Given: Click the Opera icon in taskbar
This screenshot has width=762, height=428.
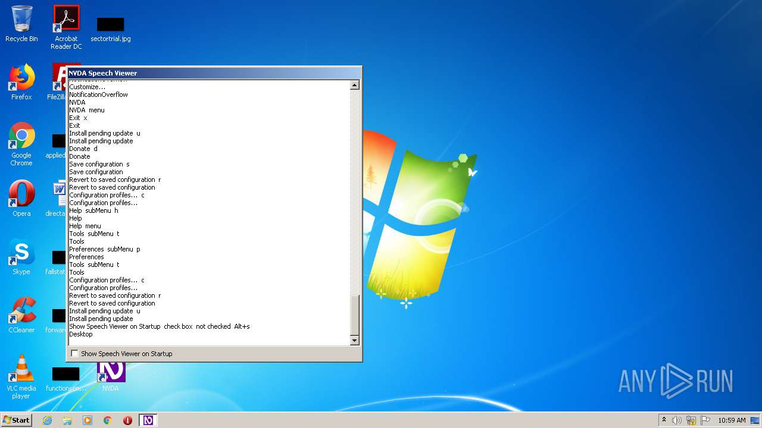Looking at the screenshot, I should coord(127,420).
